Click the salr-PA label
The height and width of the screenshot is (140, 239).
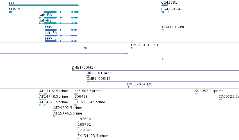[x=51, y=33]
